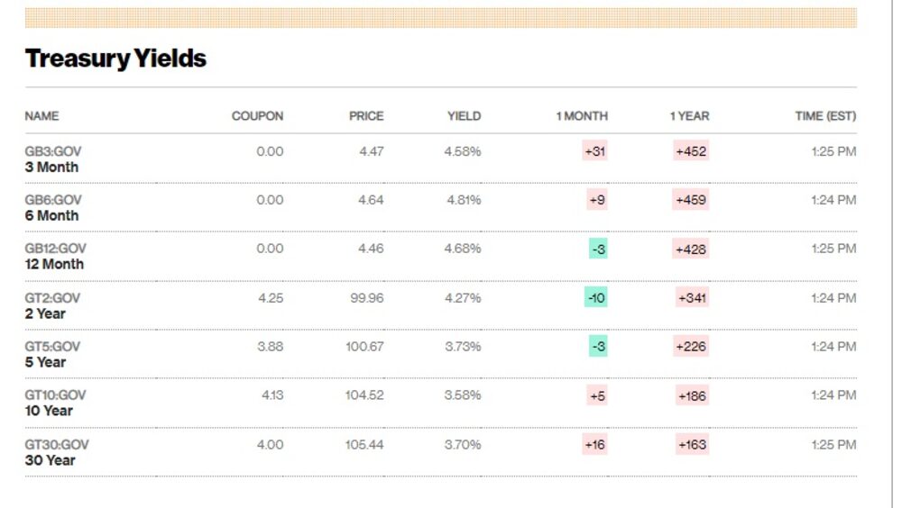Click the red +31 one-month change badge
The width and height of the screenshot is (902, 508).
(x=595, y=151)
